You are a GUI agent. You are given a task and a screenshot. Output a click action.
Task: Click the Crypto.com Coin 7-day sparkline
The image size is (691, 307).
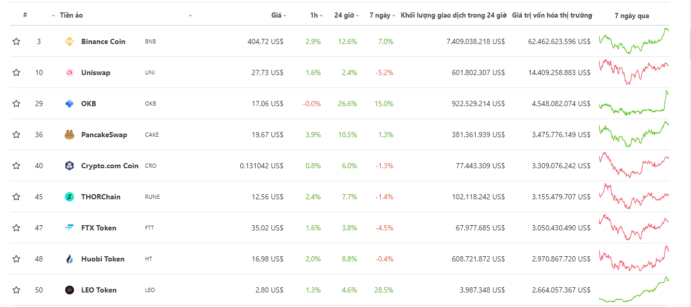click(x=634, y=165)
